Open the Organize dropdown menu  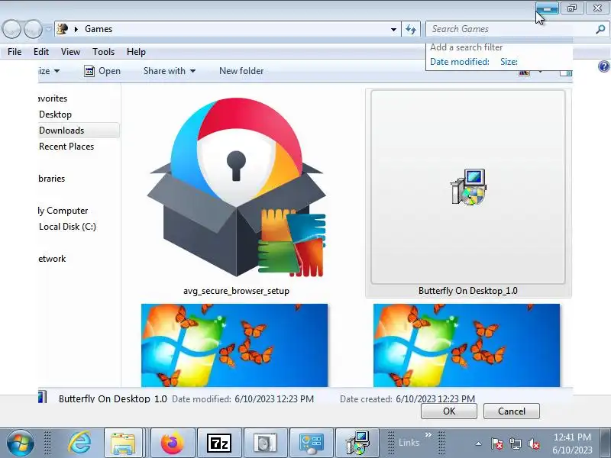click(x=49, y=71)
